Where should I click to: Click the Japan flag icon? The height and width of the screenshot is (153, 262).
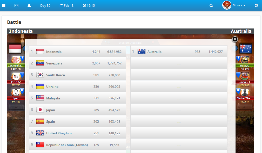(x=40, y=110)
